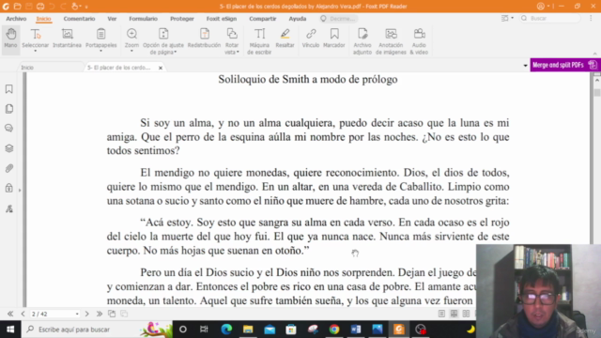
Task: Open Word from the taskbar
Action: click(x=356, y=330)
